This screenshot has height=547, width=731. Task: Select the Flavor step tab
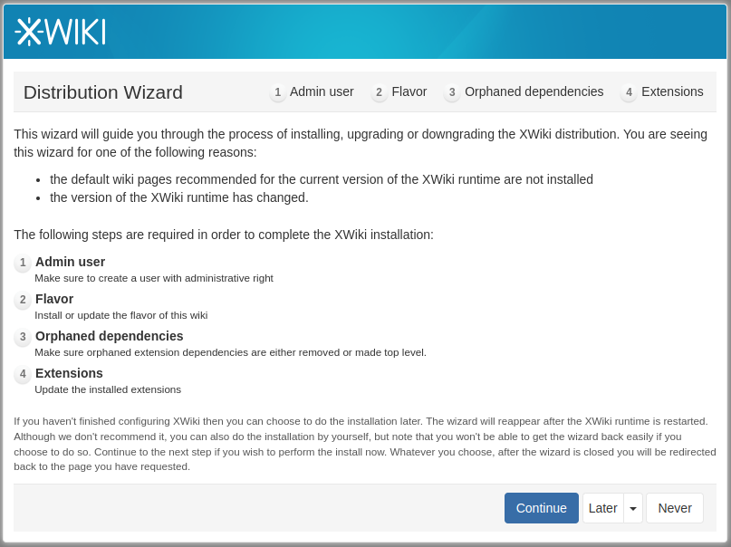[409, 91]
